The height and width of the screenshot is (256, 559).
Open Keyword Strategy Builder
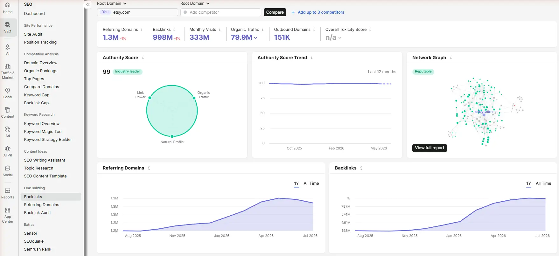point(48,140)
